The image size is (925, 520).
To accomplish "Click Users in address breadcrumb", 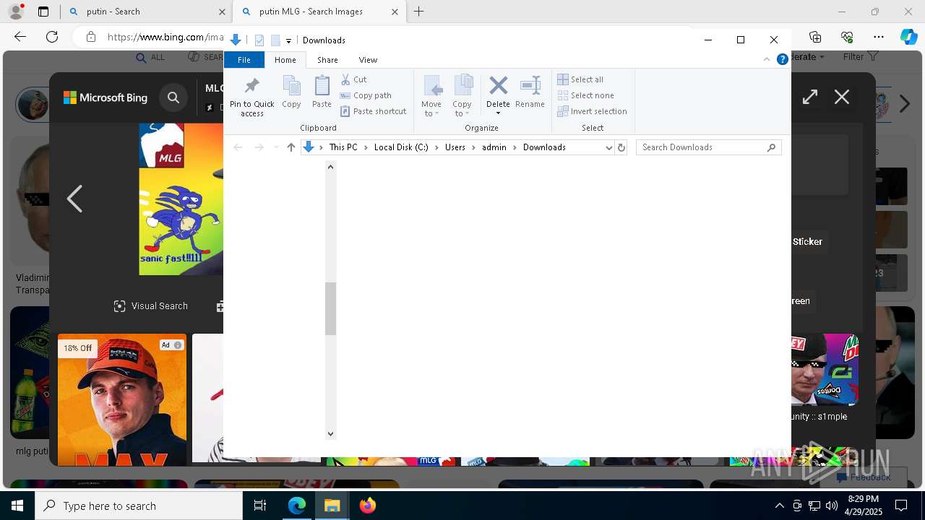I will click(455, 147).
